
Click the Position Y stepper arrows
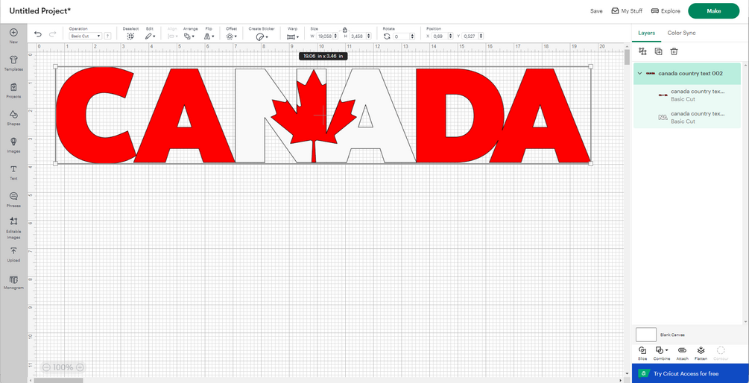(481, 37)
